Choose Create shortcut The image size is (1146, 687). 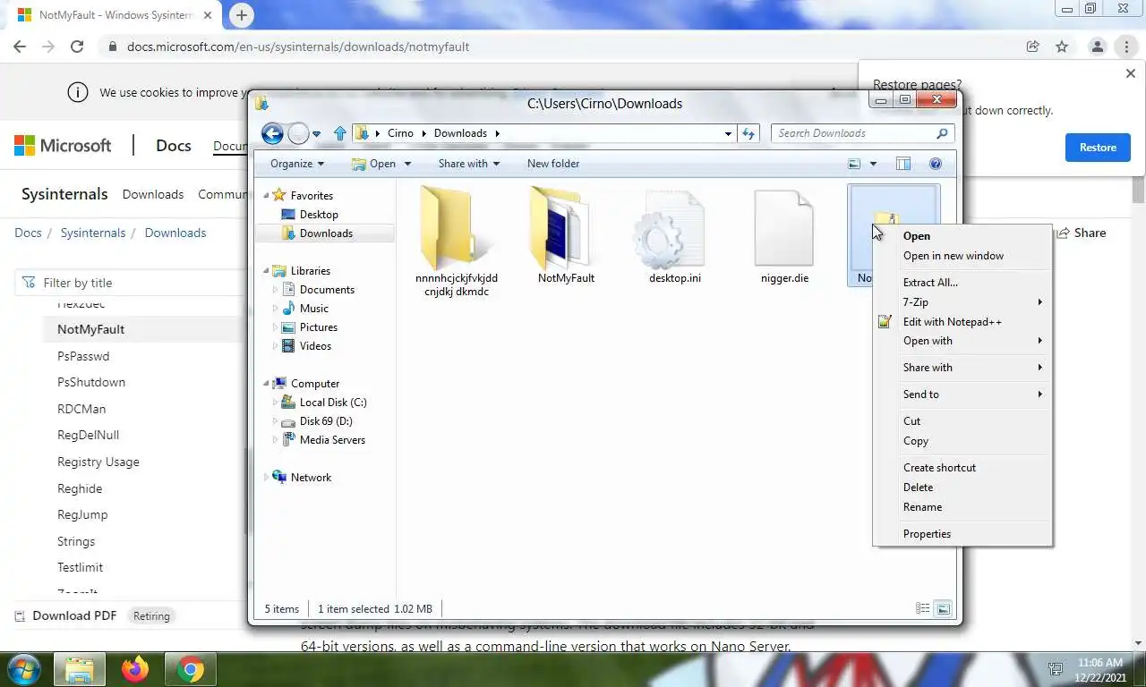[x=962, y=468]
